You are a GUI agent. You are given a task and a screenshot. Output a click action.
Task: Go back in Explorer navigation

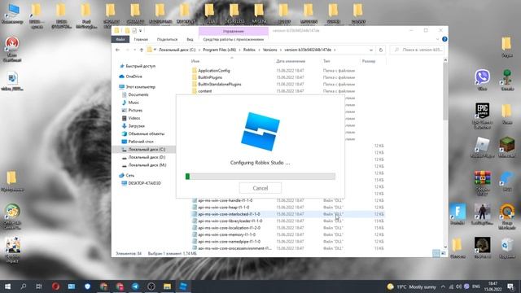tap(117, 50)
